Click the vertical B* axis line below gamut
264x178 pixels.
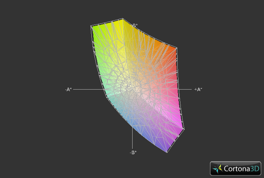133,140
